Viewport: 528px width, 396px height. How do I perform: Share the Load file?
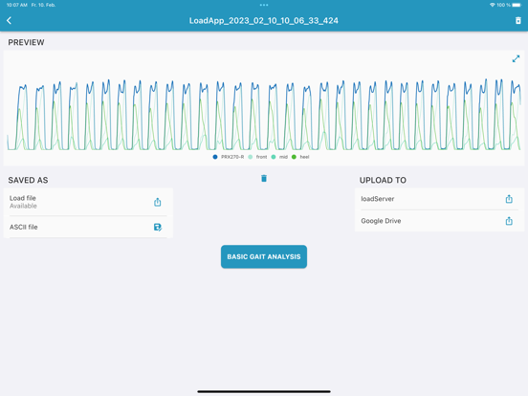pos(157,202)
